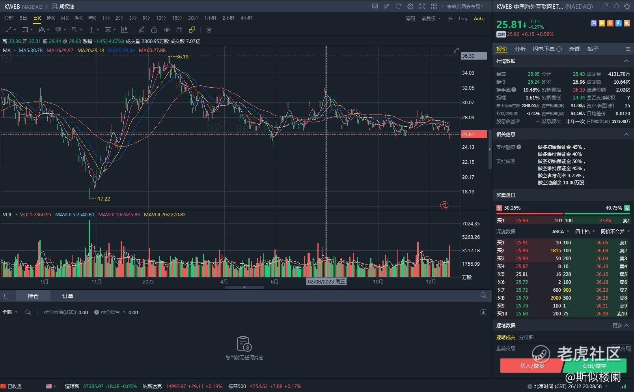Screen dimensions: 634x392
Task: Toggle percent scale mode
Action: pos(450,19)
